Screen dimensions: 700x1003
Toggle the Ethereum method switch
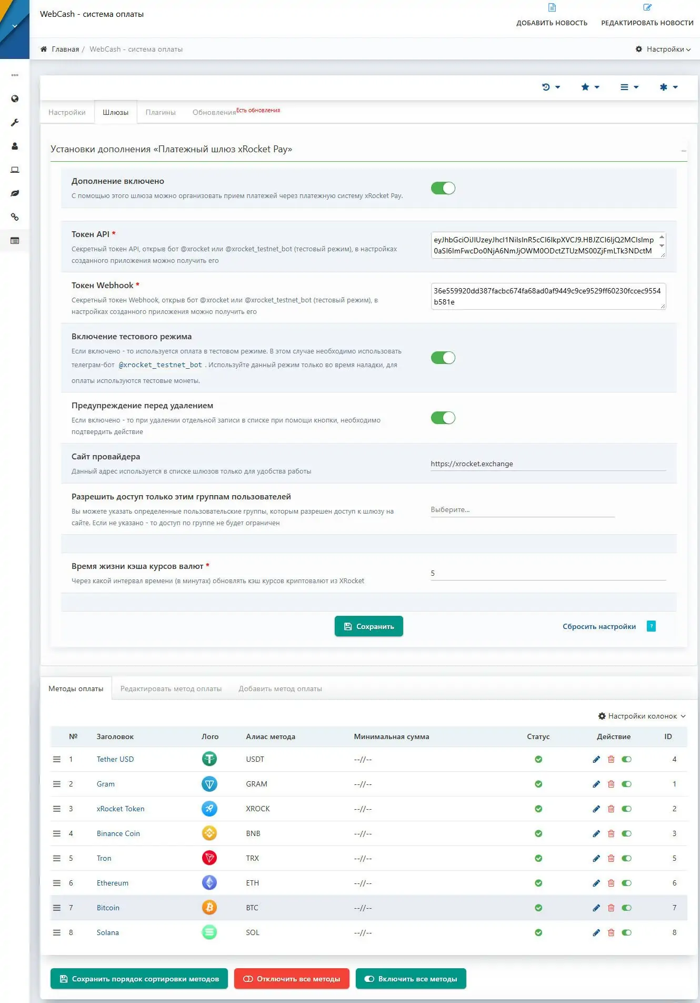point(626,883)
